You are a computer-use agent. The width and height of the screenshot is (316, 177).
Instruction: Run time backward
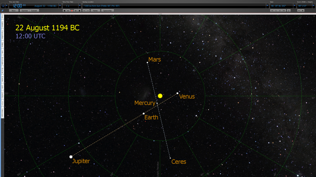68,11
